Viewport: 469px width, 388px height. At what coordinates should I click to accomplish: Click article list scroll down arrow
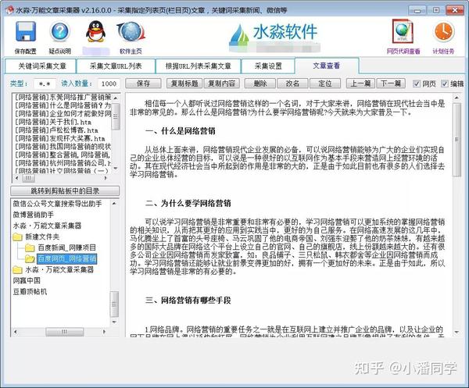coord(116,168)
